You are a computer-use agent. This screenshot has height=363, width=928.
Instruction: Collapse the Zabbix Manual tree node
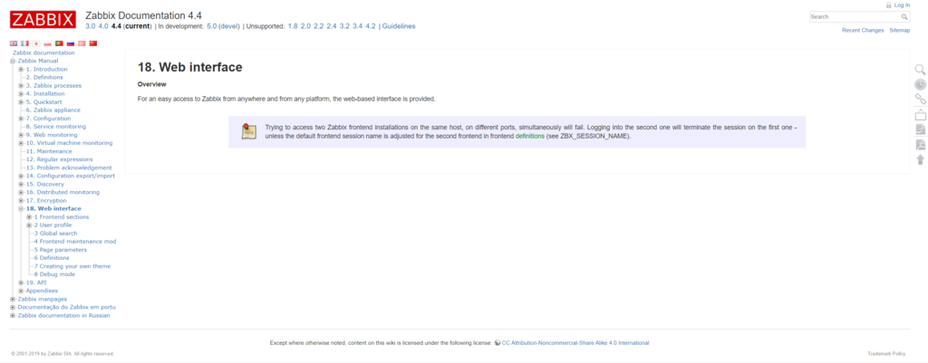tap(13, 62)
